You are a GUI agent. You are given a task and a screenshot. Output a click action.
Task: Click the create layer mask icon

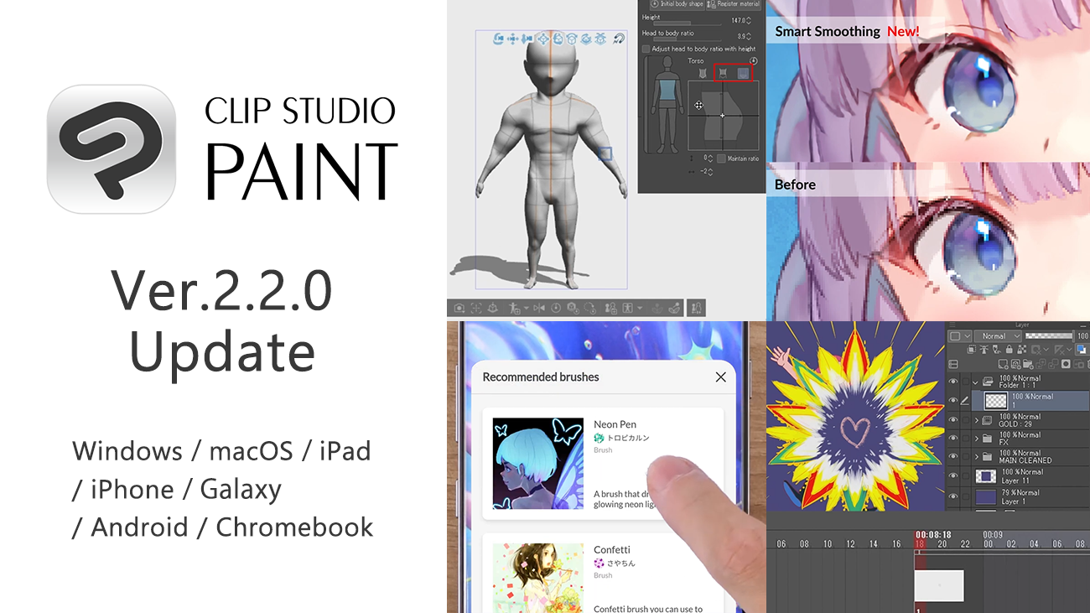point(1066,364)
